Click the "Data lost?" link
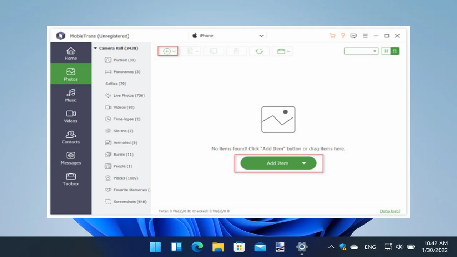 click(390, 211)
